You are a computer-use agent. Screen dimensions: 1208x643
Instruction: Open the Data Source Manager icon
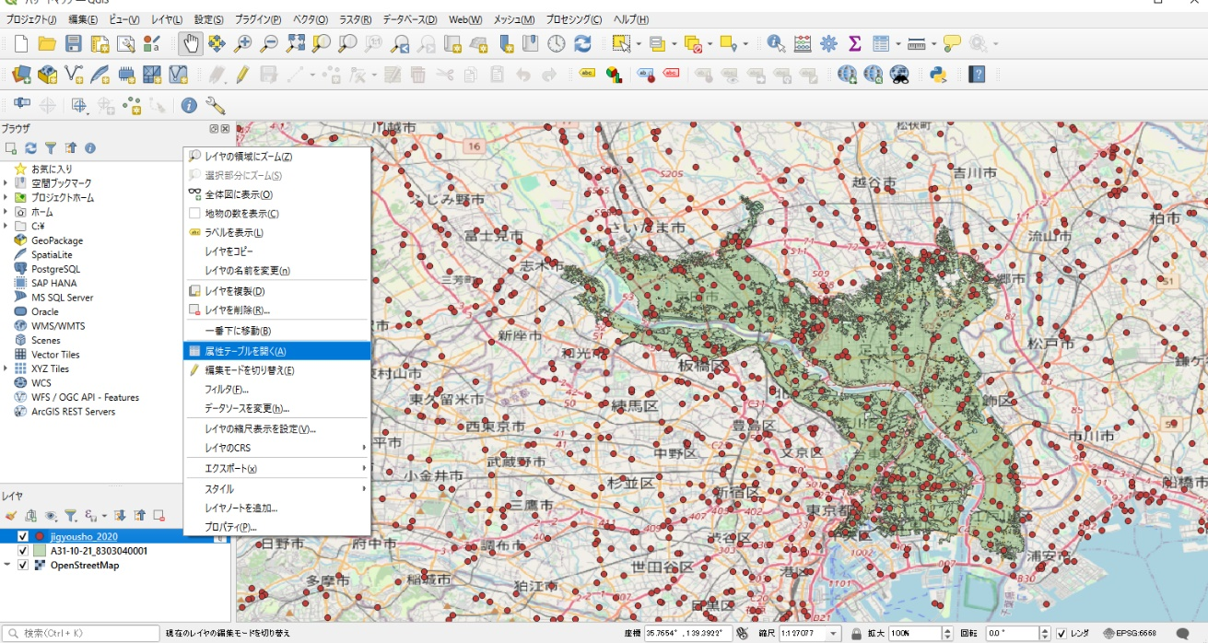tap(21, 75)
